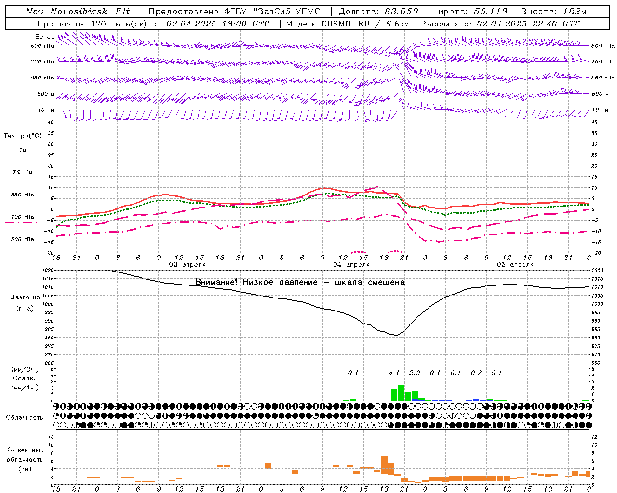The width and height of the screenshot is (617, 493).
Task: Select the pink dashed 500 гПа legend line sample
Action: point(21,245)
